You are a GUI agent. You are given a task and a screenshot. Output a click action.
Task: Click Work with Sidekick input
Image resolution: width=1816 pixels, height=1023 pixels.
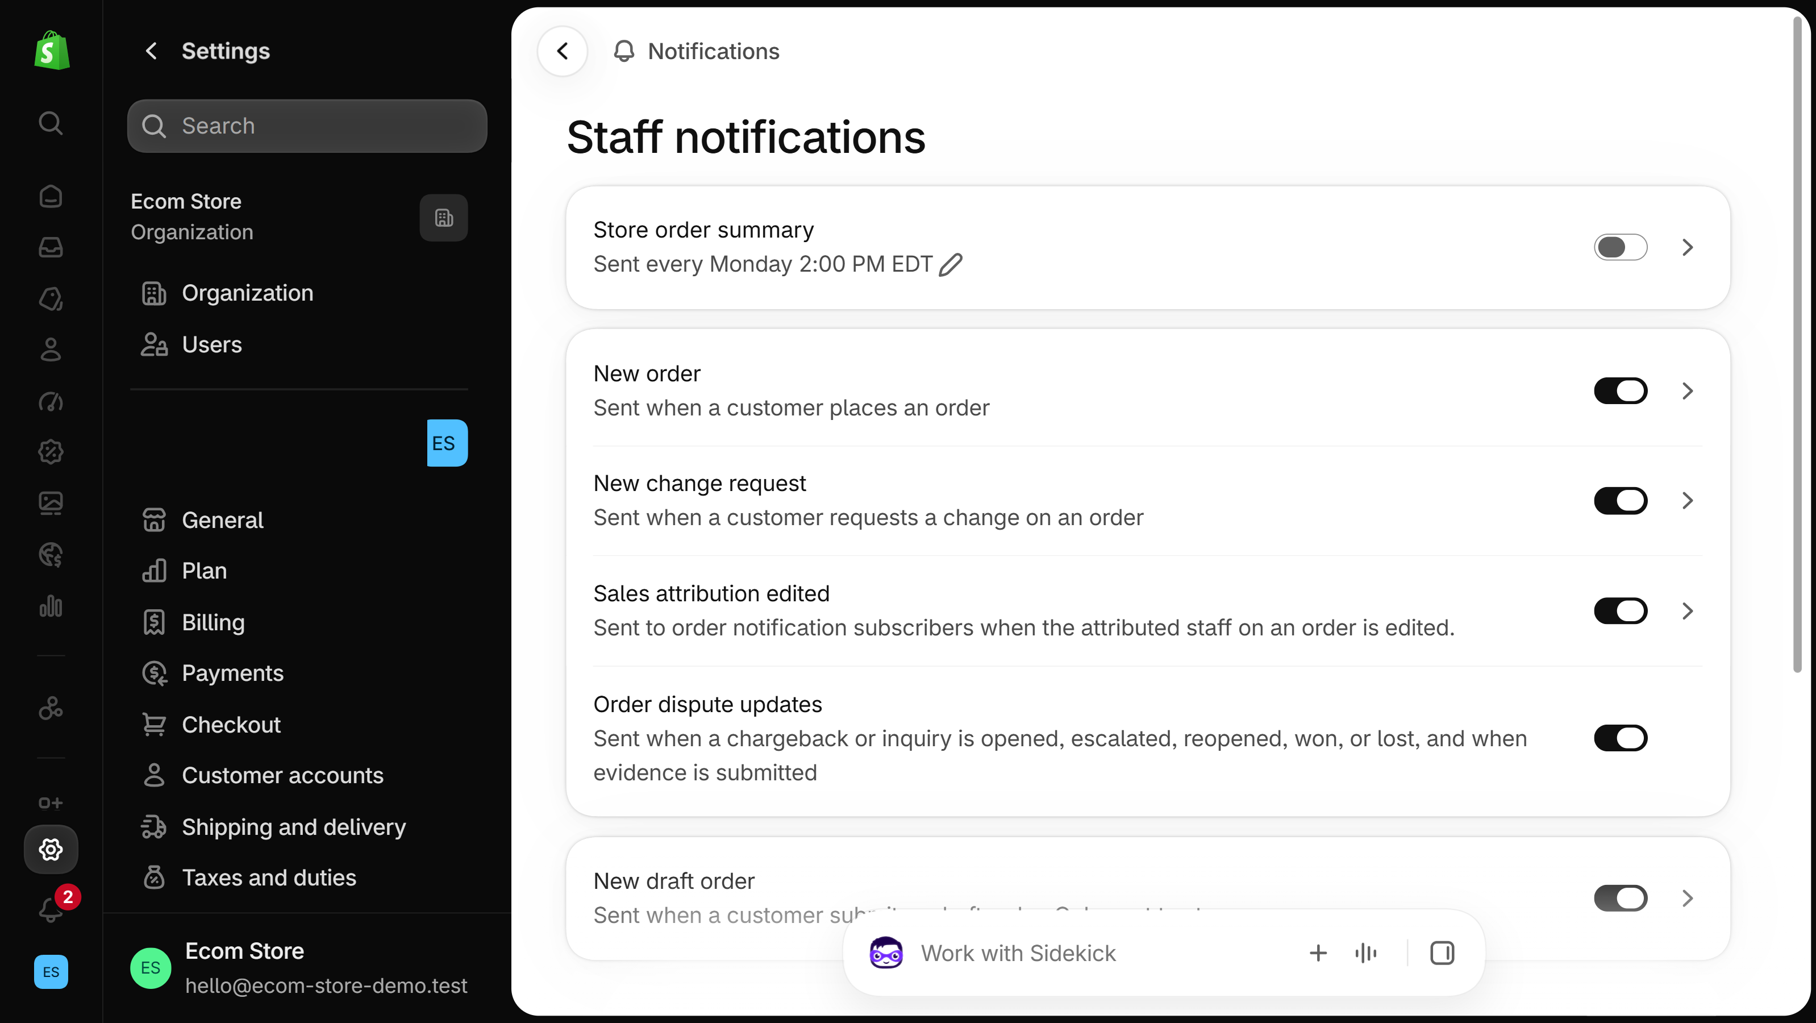(1018, 953)
